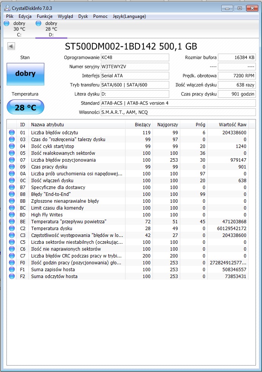The height and width of the screenshot is (372, 262).
Task: Click the 901 godzin power-on hours field
Action: click(x=237, y=94)
